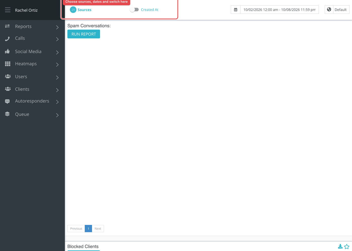Click the Calls phone icon

(x=7, y=39)
